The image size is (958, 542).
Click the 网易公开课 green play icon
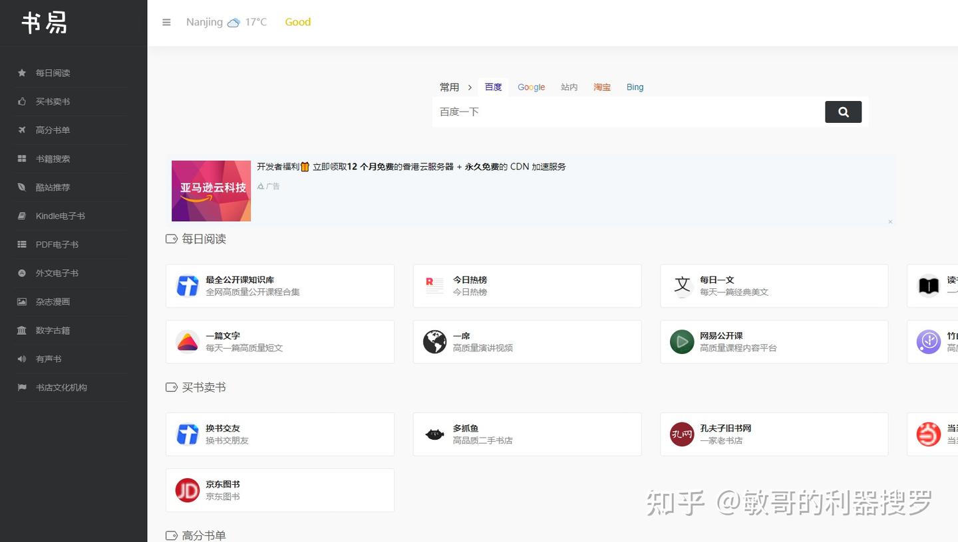pyautogui.click(x=682, y=342)
